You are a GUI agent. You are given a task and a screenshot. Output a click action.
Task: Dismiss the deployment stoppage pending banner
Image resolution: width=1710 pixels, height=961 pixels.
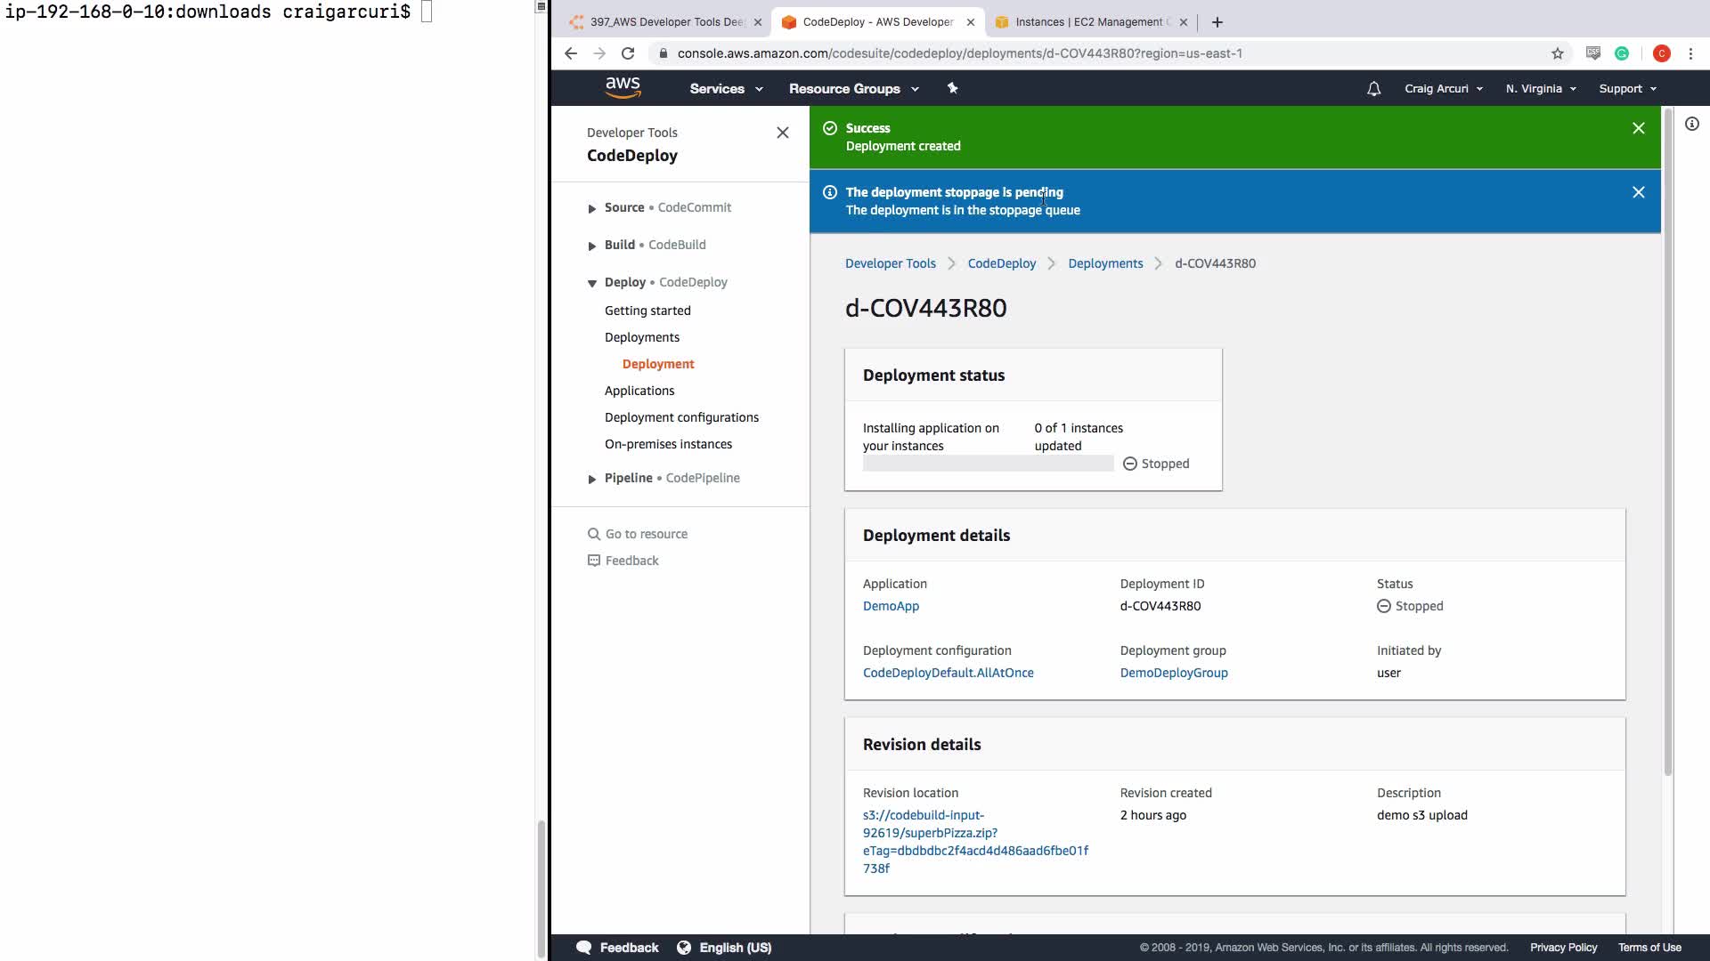1638,192
